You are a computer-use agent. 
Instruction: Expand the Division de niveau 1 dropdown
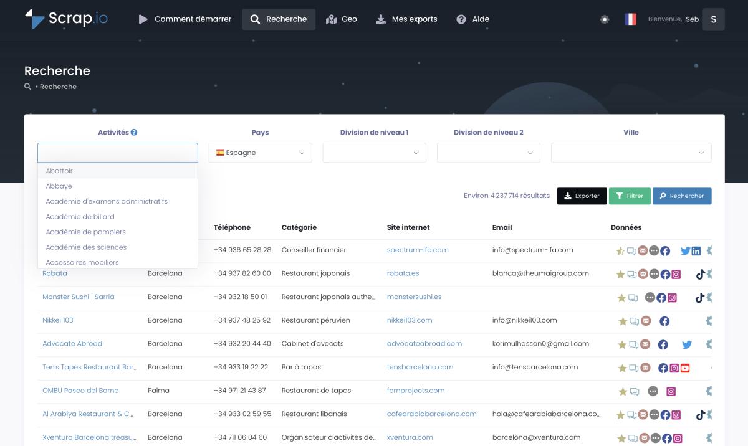click(374, 153)
